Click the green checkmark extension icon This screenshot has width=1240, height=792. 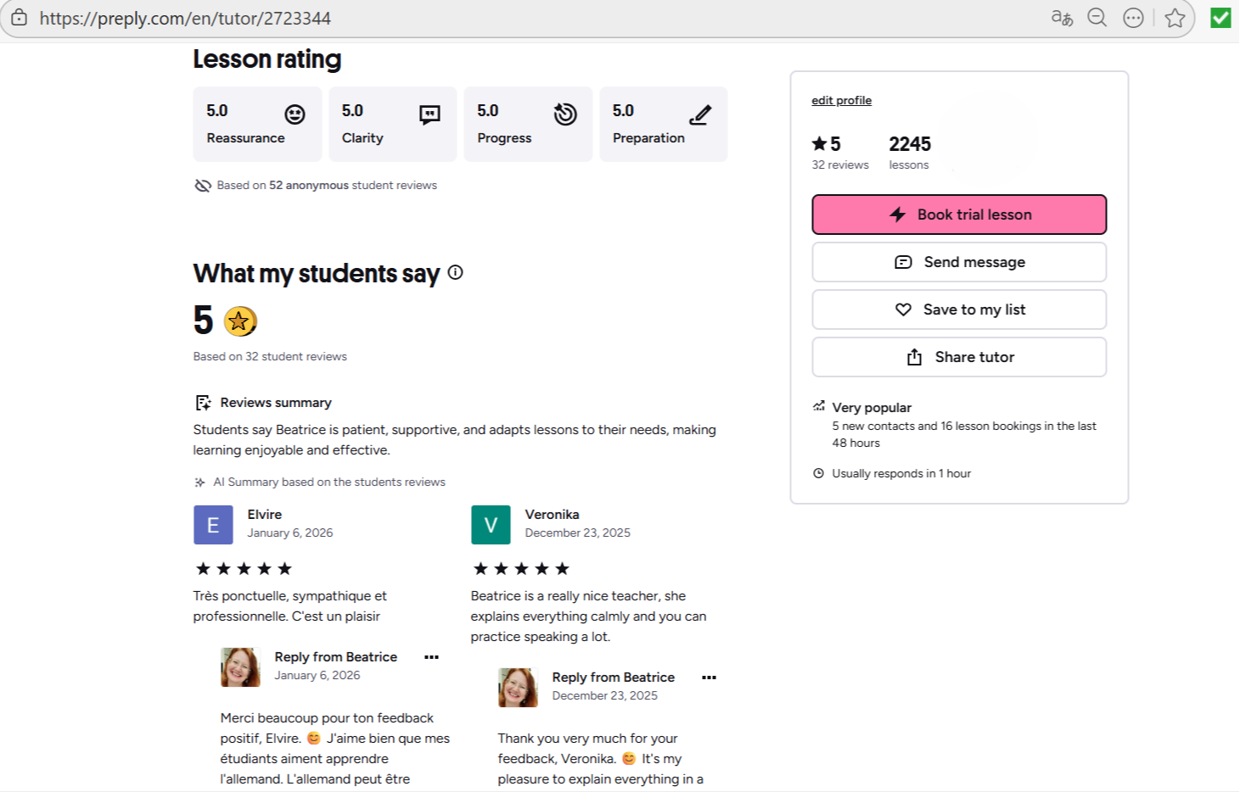tap(1220, 18)
